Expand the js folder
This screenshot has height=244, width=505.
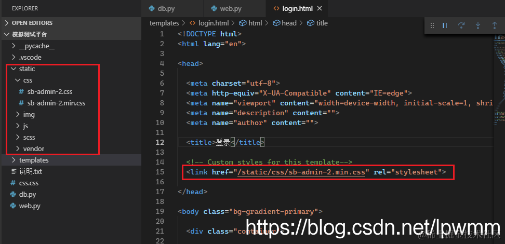click(71, 126)
